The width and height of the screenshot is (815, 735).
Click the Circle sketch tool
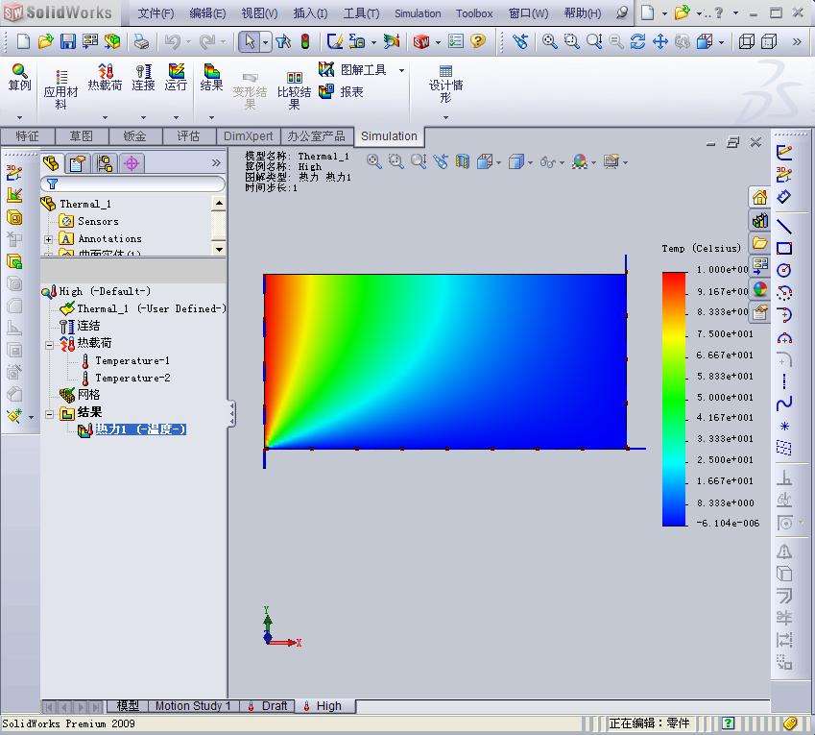(x=784, y=270)
